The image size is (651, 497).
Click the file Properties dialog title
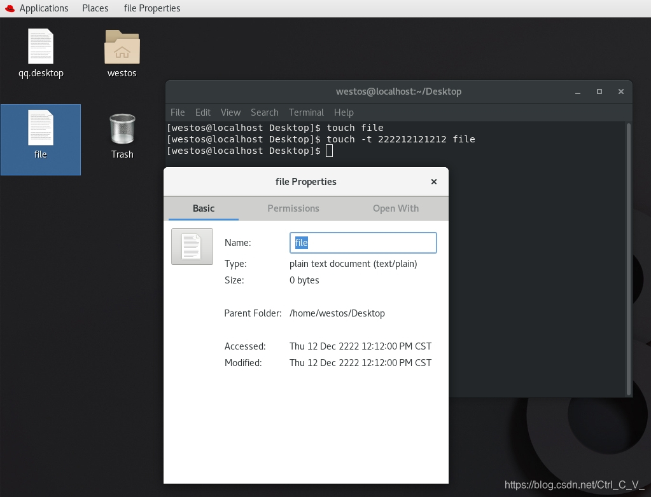(306, 182)
